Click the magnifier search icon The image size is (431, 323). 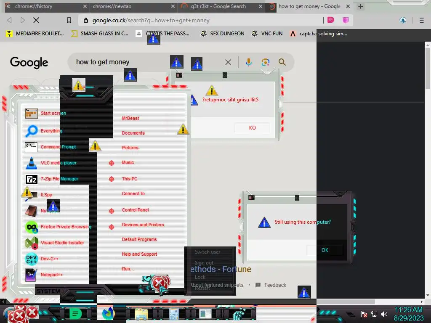coord(282,62)
